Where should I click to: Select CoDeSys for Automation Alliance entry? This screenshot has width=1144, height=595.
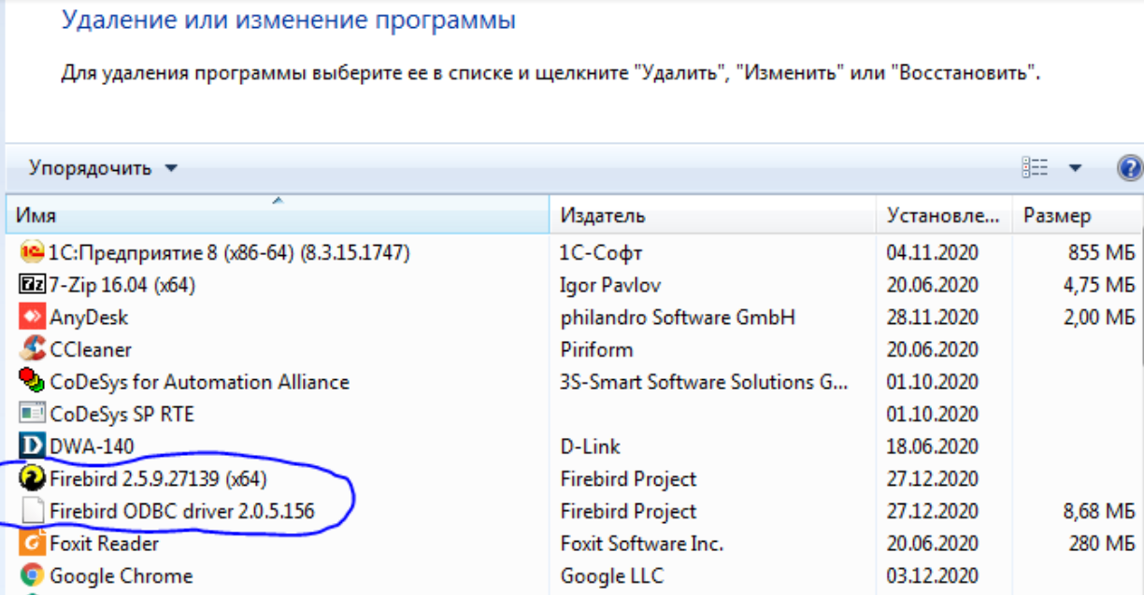pos(199,382)
